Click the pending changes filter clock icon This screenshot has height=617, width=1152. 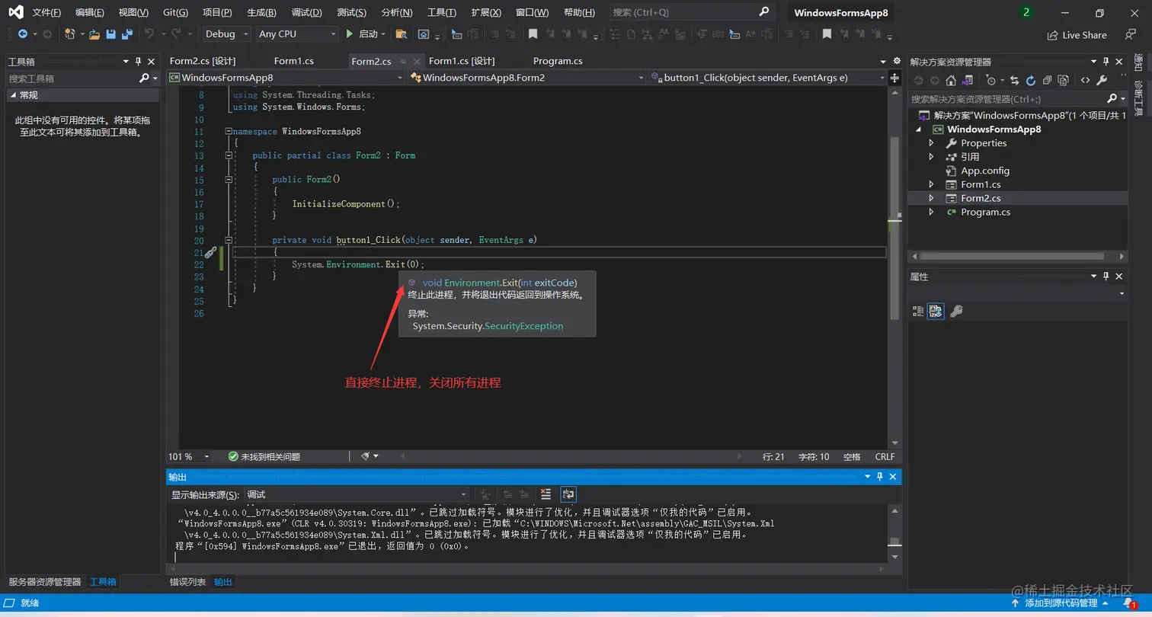[x=990, y=80]
